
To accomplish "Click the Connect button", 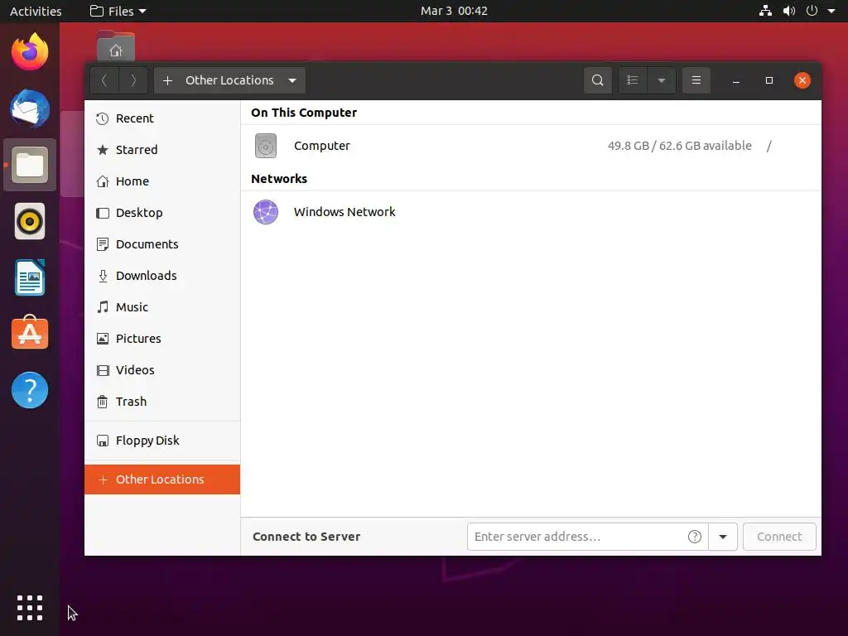I will (779, 537).
